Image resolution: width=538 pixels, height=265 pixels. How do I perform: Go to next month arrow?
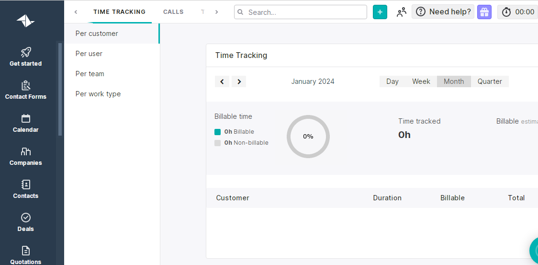[x=239, y=81]
